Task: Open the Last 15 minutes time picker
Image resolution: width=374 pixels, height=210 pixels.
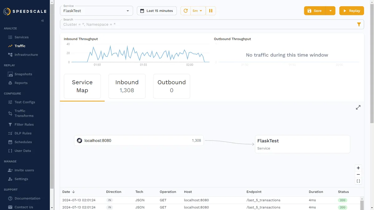Action: click(x=156, y=11)
